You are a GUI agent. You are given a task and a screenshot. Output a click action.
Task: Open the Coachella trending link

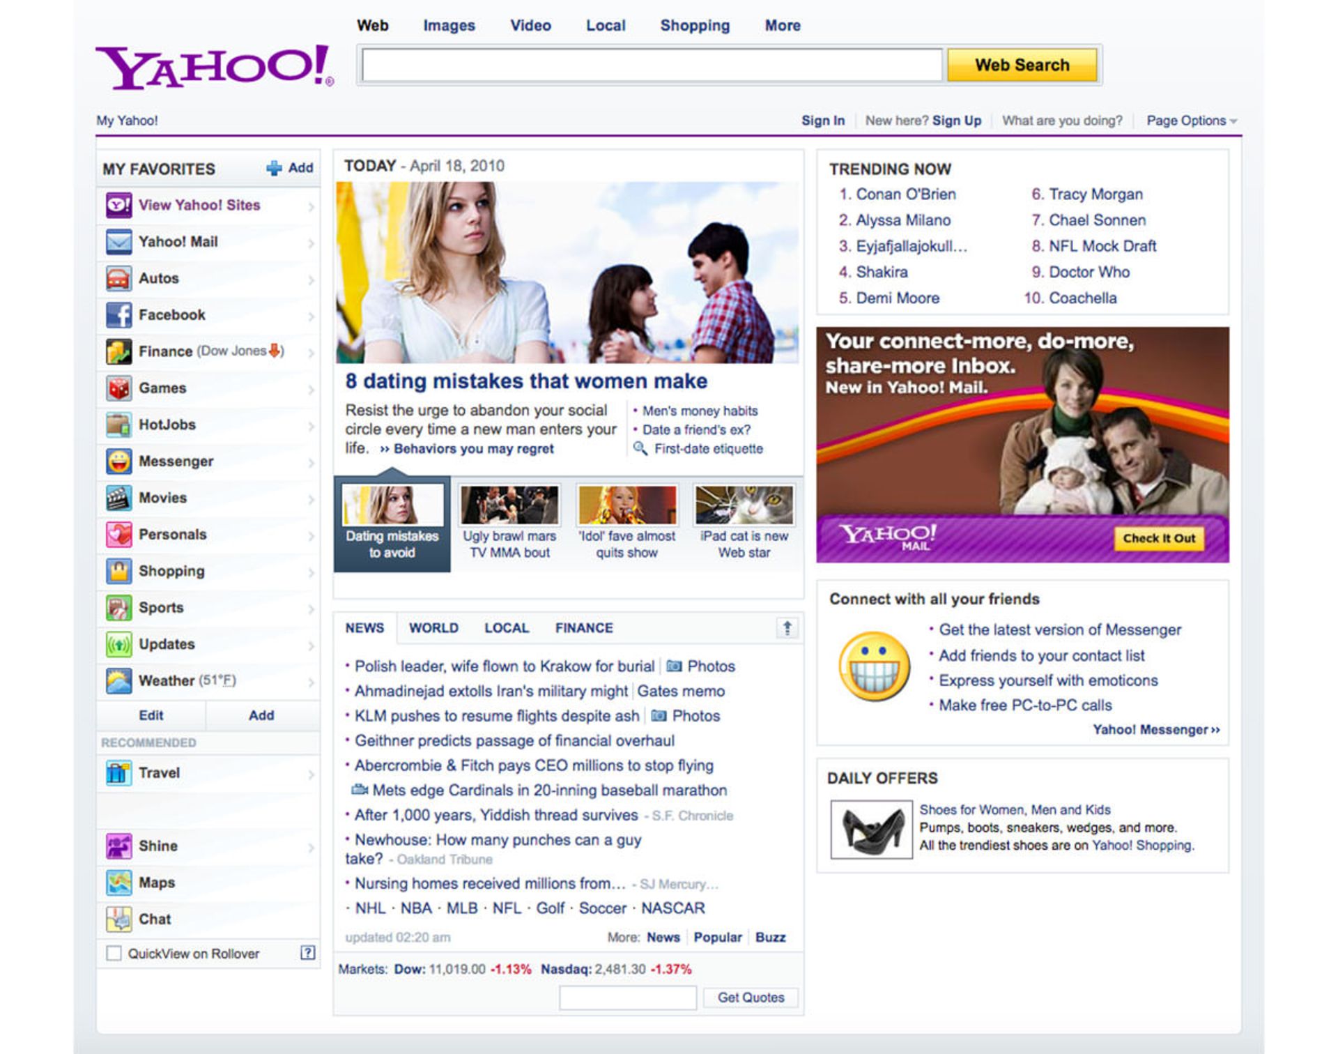click(x=1082, y=298)
